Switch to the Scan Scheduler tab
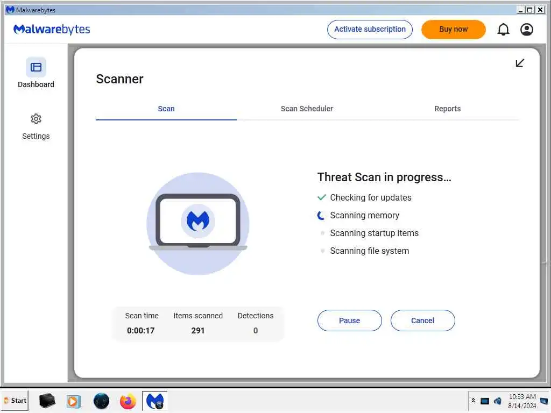Viewport: 551px width, 413px height. point(307,109)
